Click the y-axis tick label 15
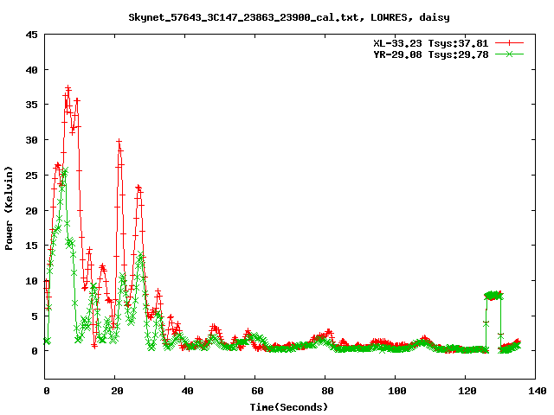 31,246
